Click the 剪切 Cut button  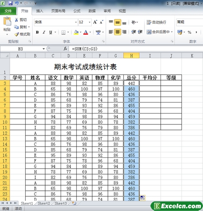click(x=21, y=20)
